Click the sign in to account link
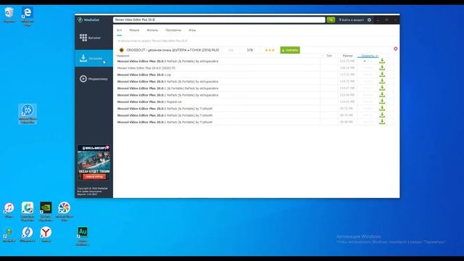Image resolution: width=464 pixels, height=261 pixels. (x=351, y=20)
